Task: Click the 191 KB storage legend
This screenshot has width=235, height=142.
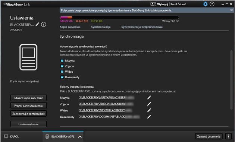Action: click(97, 21)
